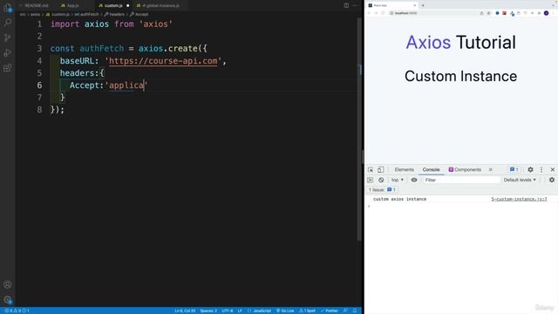Toggle the DevTools device toolbar

click(x=380, y=170)
